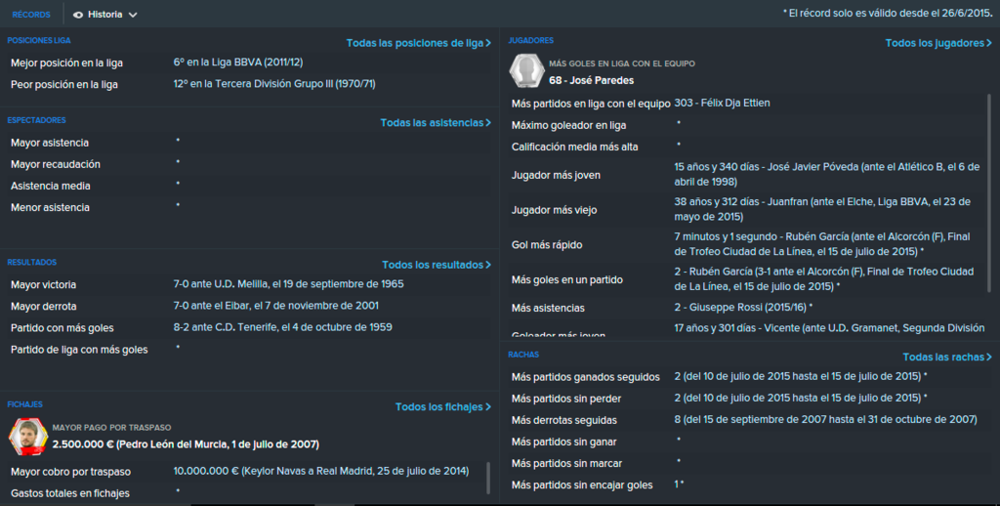Click Keylor Navas transfer record entry
The height and width of the screenshot is (506, 1000).
click(320, 471)
